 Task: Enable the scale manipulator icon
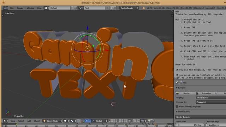(x=93, y=121)
